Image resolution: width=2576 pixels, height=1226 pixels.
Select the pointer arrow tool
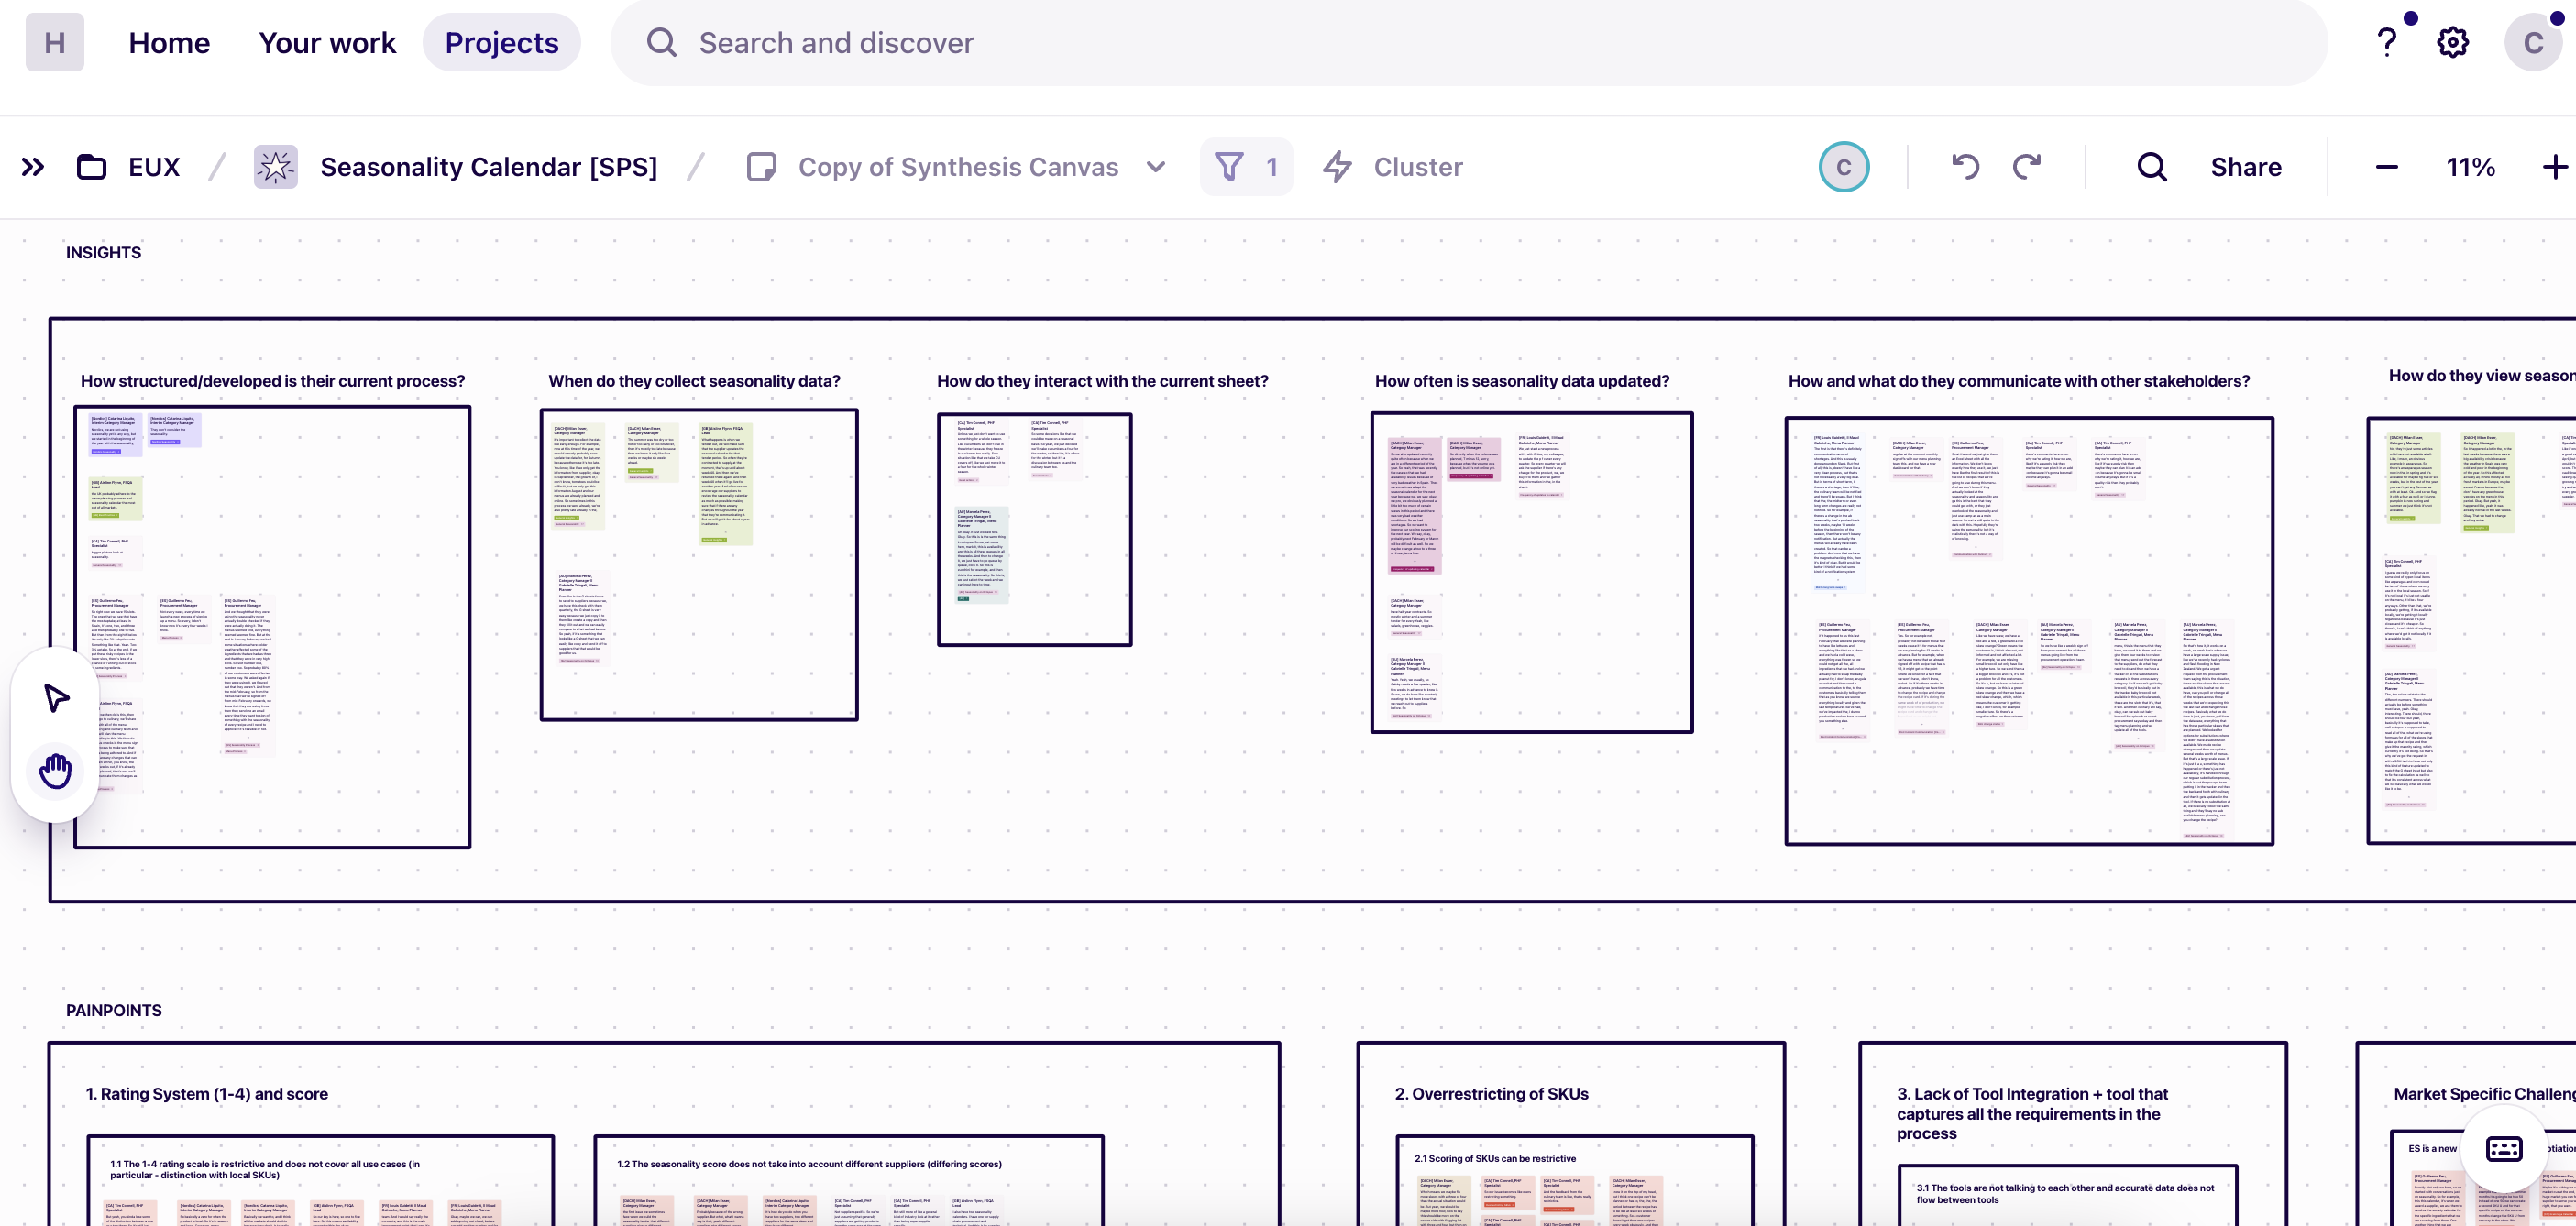[56, 696]
